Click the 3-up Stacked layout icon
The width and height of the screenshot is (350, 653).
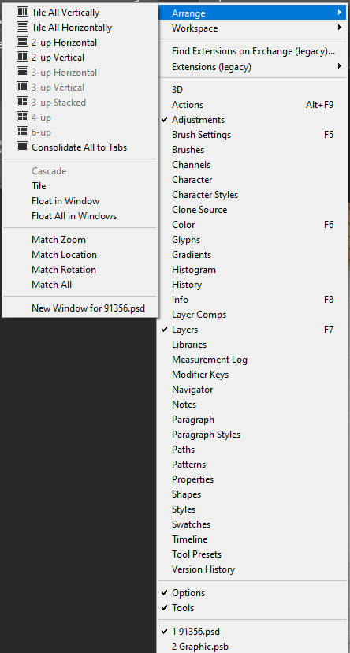22,102
